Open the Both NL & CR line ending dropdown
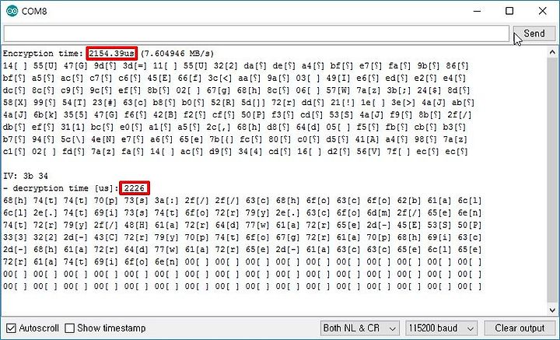This screenshot has height=340, width=560. 359,328
